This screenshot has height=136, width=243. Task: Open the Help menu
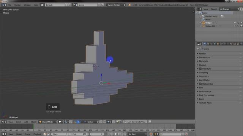pyautogui.click(x=36, y=5)
